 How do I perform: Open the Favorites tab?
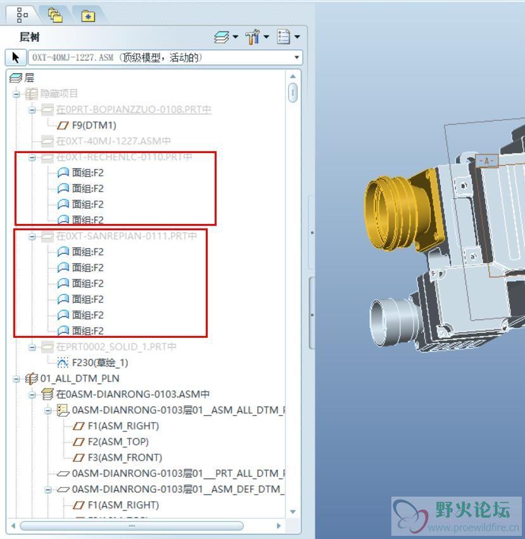[88, 16]
